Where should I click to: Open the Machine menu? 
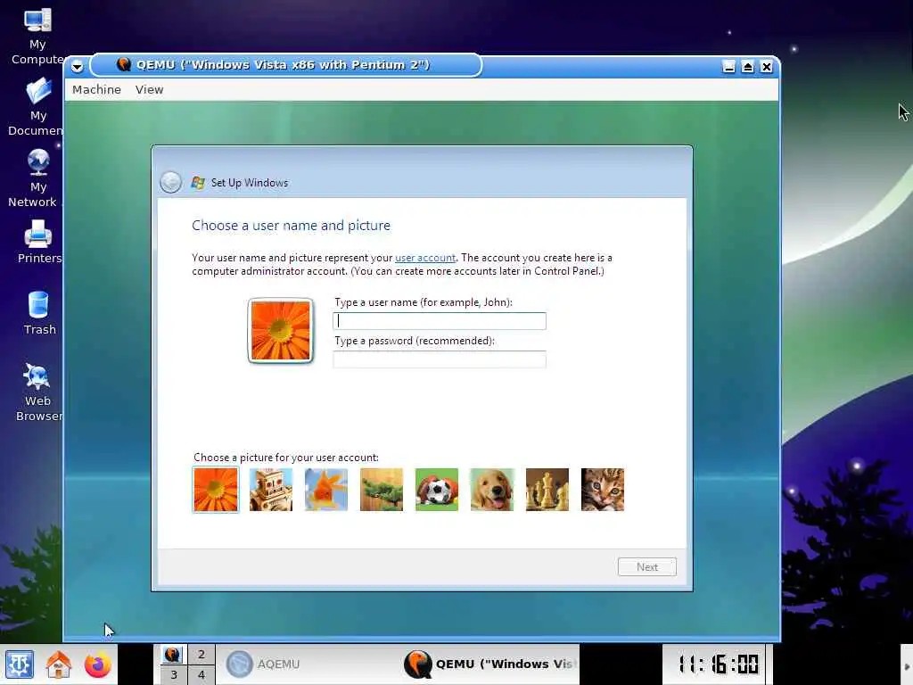point(96,90)
